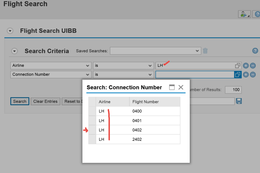Click the save search floppy disk icon
Viewport: 260px width, 173px height.
[239, 101]
